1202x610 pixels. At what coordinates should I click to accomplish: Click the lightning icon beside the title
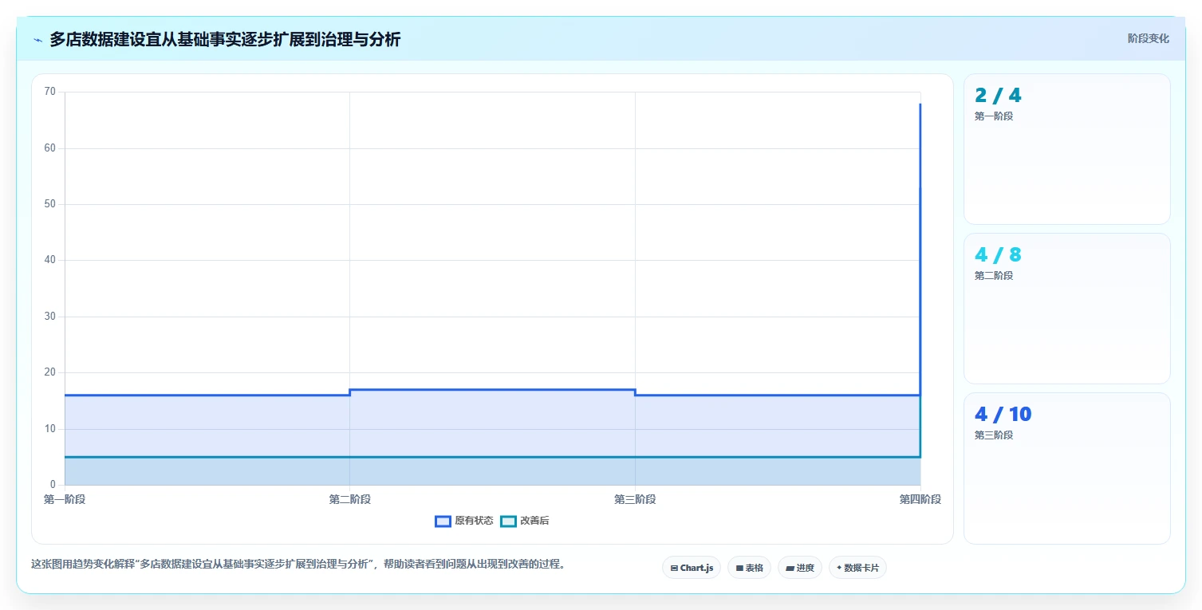point(37,40)
